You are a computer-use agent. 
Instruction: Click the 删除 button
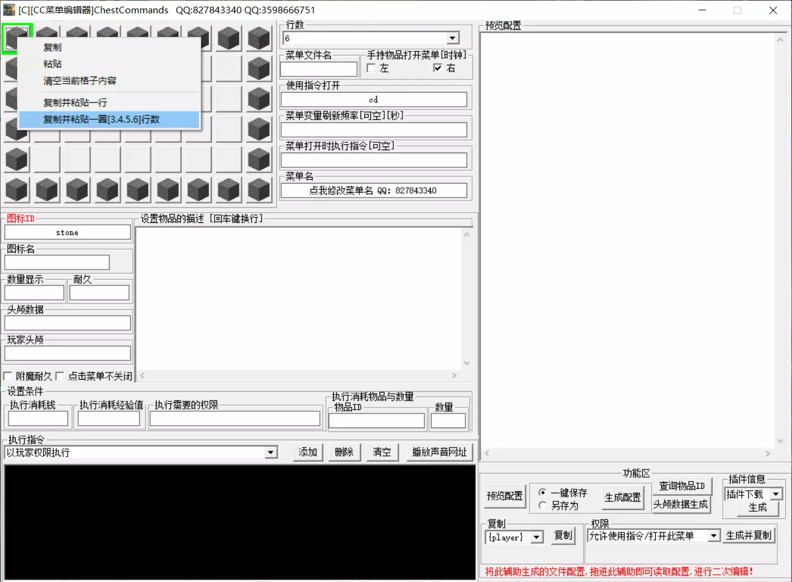(x=344, y=452)
